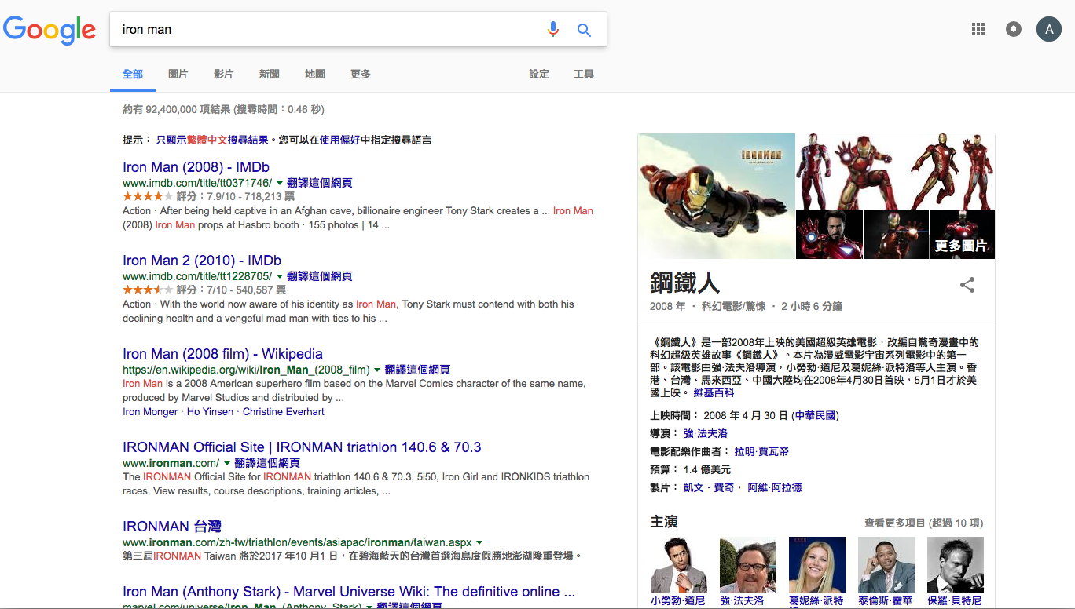Open the 設定 settings menu

(539, 74)
